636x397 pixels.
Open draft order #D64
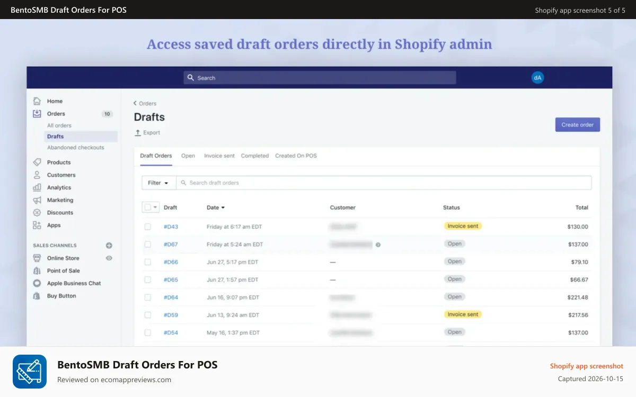[x=171, y=297]
